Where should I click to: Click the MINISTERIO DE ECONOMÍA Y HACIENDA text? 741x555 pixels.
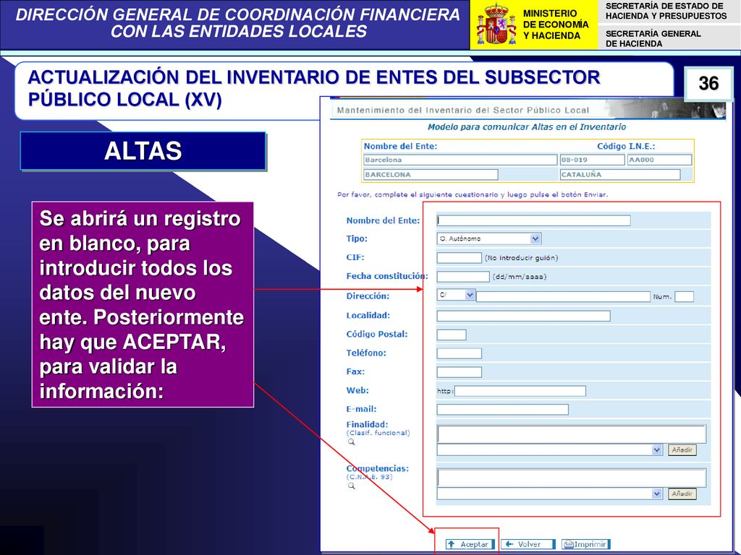coord(555,25)
